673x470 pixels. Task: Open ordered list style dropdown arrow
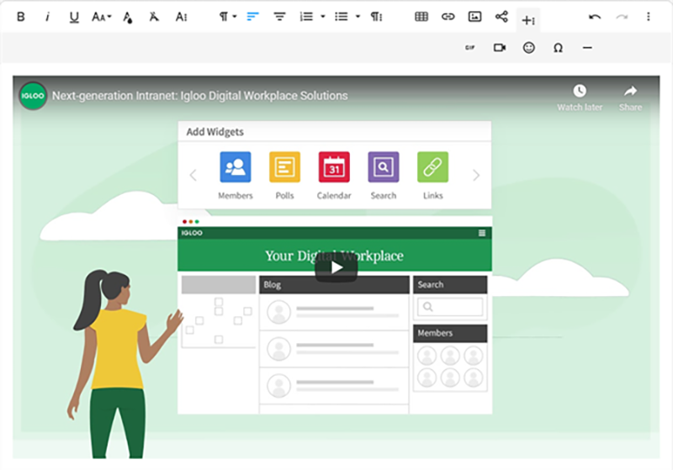coord(323,17)
